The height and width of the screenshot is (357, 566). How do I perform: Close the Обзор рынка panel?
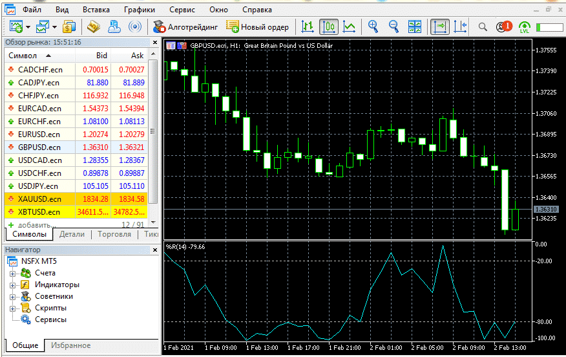point(155,42)
